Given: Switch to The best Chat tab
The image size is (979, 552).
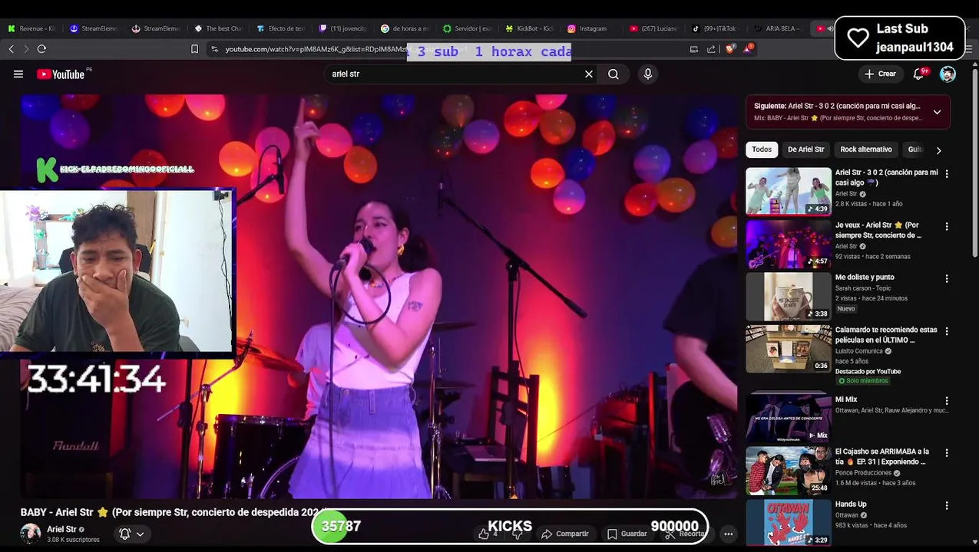Looking at the screenshot, I should tap(218, 28).
